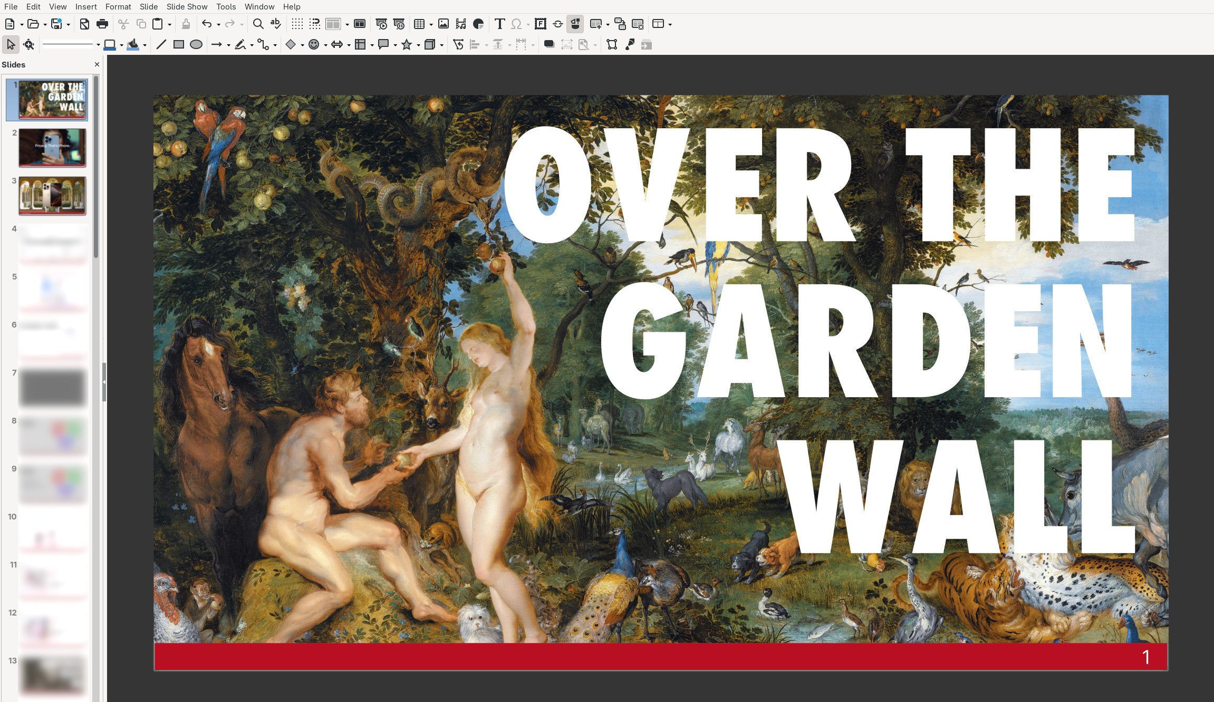Viewport: 1214px width, 702px height.
Task: Open the Insert menu
Action: [x=86, y=7]
